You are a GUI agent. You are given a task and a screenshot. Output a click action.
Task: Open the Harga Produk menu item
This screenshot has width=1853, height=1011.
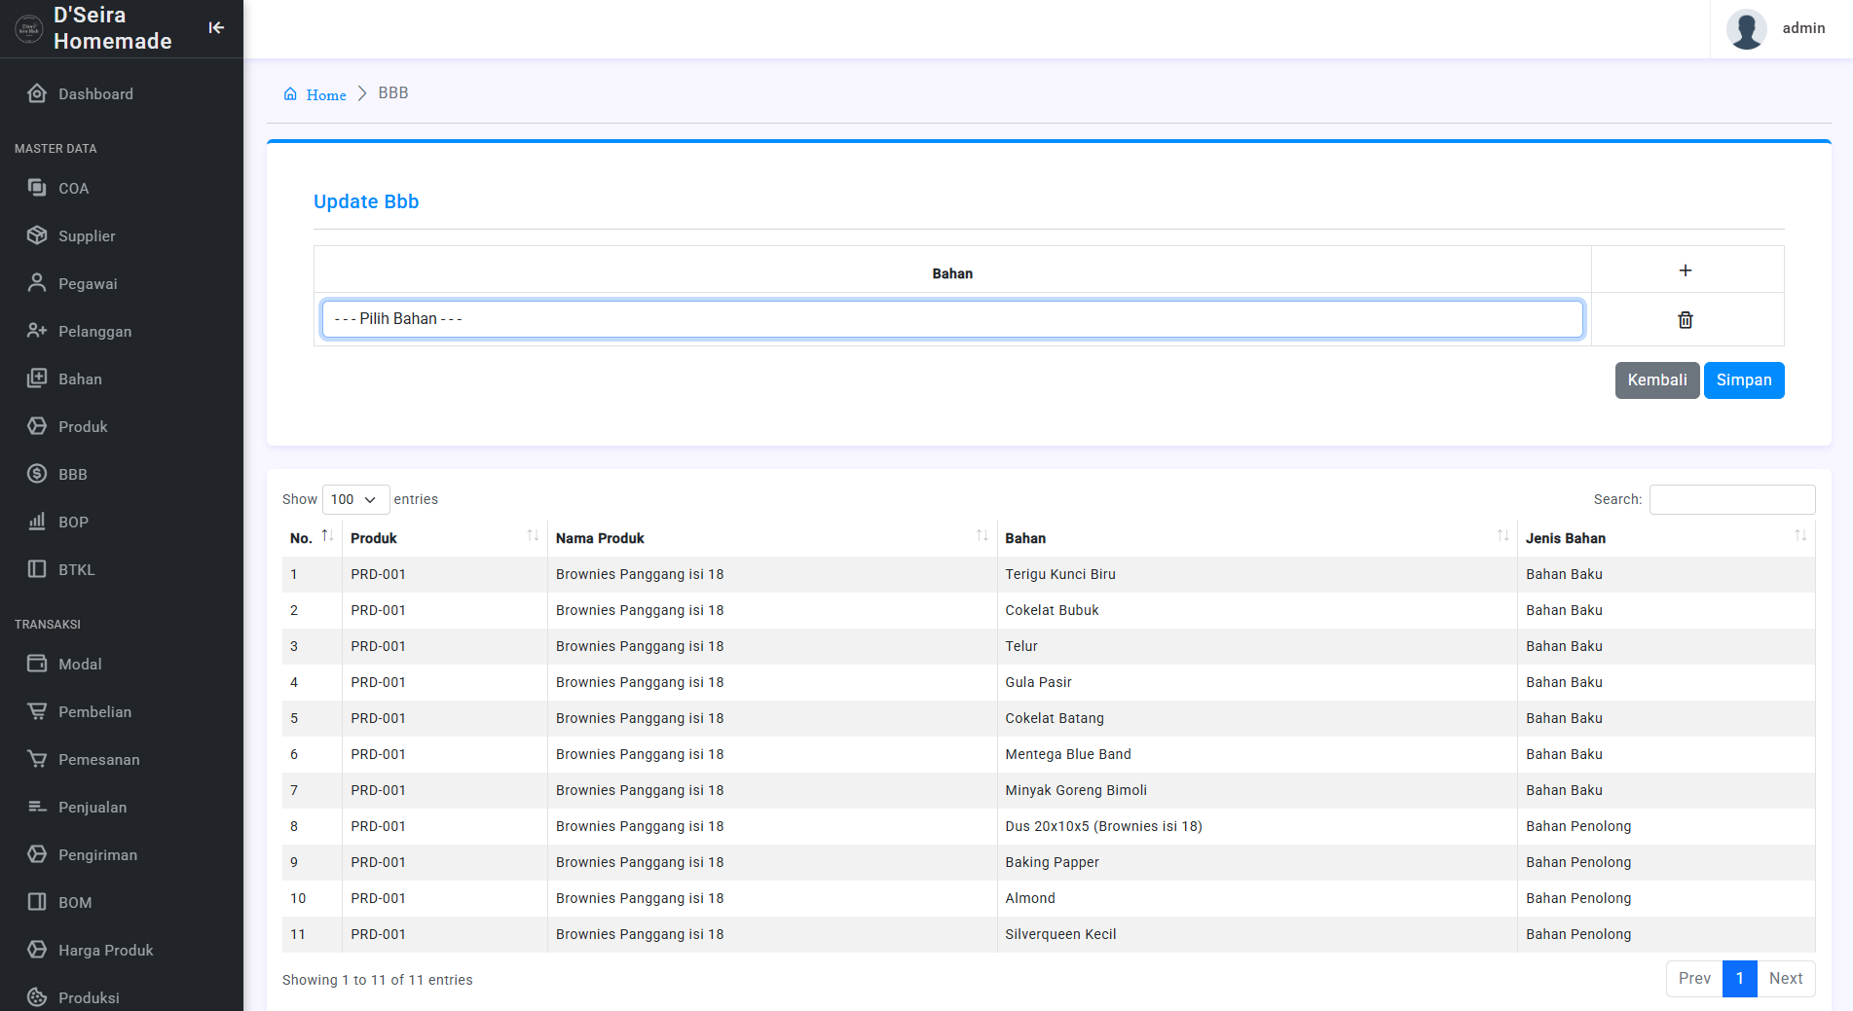coord(106,950)
